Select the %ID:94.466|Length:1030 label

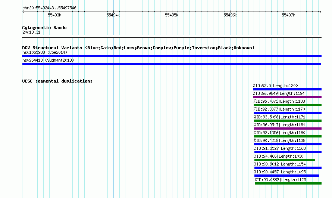point(279,156)
